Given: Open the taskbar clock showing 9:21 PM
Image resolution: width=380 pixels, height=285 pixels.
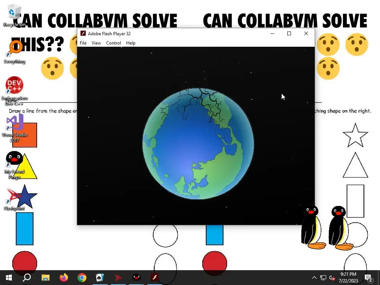Looking at the screenshot, I should point(348,278).
